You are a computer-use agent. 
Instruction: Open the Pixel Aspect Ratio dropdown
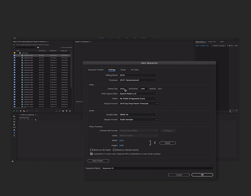click(x=138, y=94)
